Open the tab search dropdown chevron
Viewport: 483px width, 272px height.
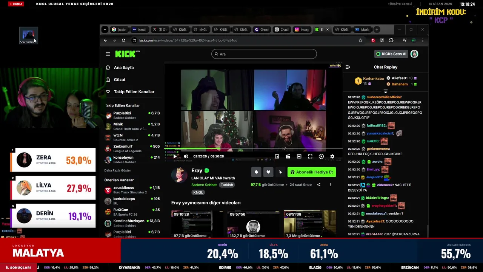point(105,29)
